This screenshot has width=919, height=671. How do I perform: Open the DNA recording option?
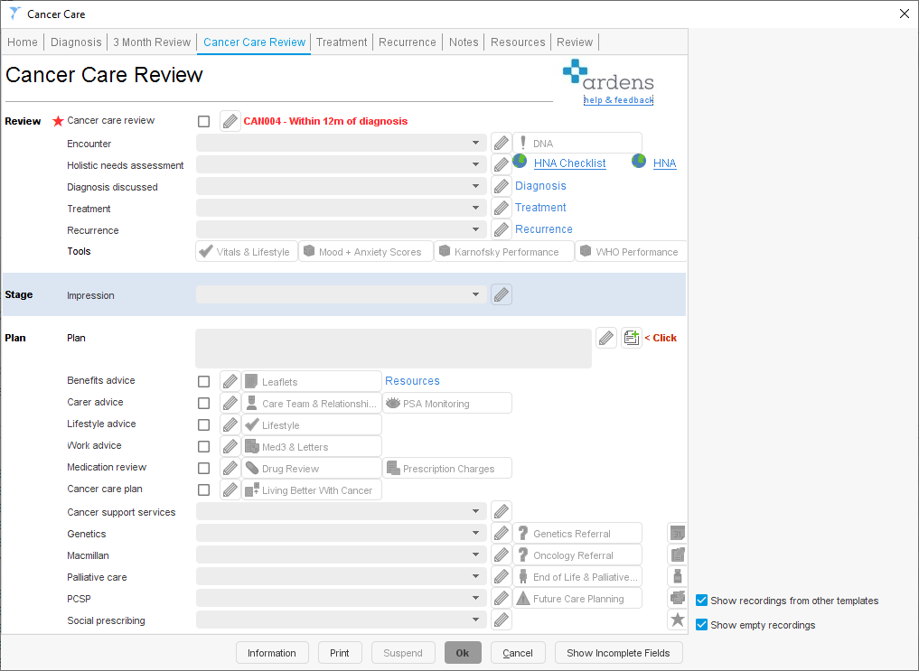point(577,142)
